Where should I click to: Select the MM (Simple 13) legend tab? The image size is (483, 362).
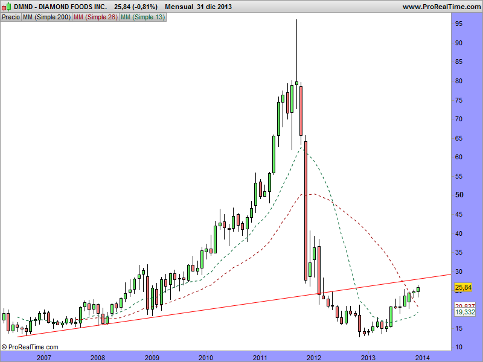point(142,17)
